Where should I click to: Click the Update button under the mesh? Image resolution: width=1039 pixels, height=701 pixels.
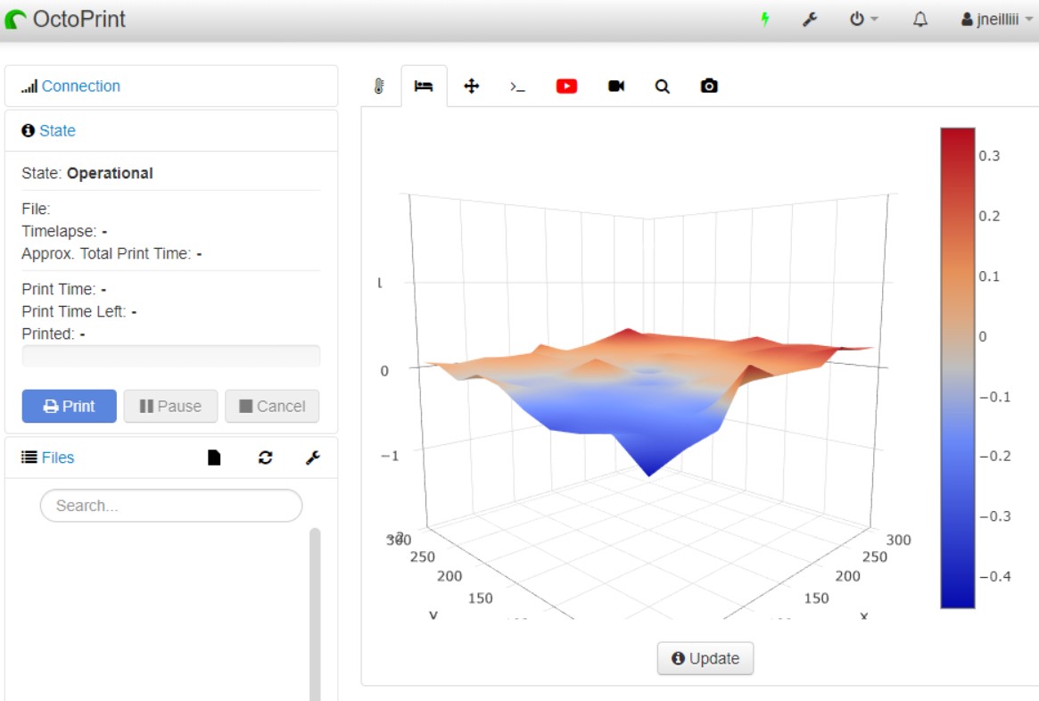[x=705, y=658]
